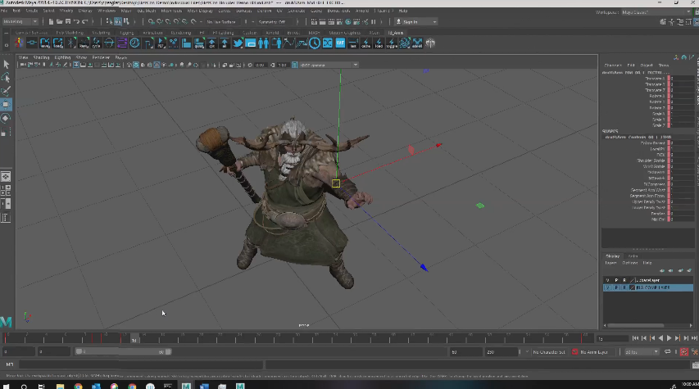The image size is (699, 389).
Task: Play animation forward
Action: 669,339
